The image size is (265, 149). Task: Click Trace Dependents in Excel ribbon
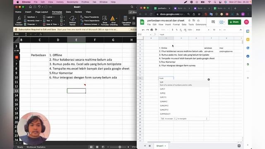[90, 21]
